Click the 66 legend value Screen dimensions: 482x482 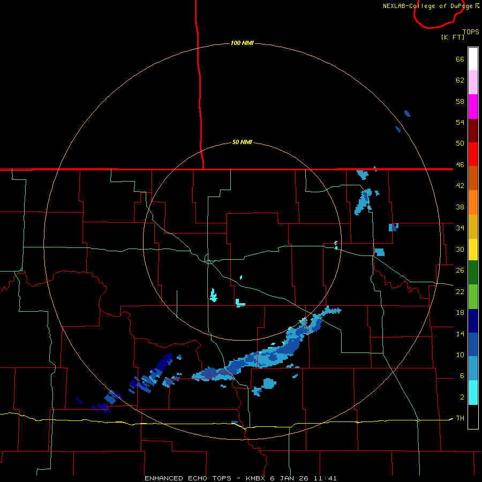click(x=460, y=59)
